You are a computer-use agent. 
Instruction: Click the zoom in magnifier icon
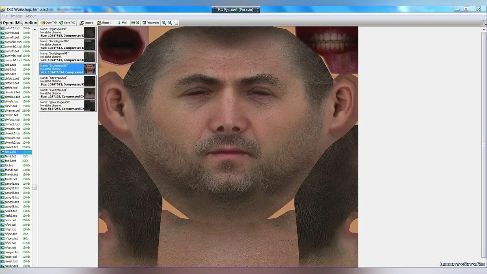[x=164, y=23]
